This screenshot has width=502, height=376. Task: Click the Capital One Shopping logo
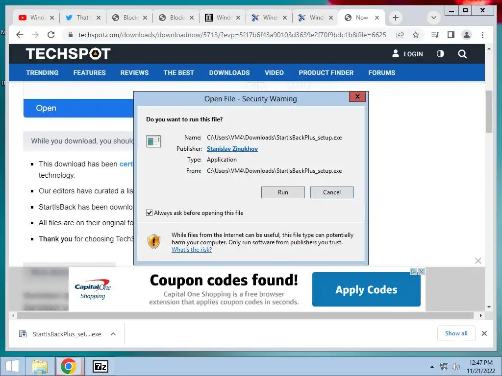pyautogui.click(x=93, y=290)
